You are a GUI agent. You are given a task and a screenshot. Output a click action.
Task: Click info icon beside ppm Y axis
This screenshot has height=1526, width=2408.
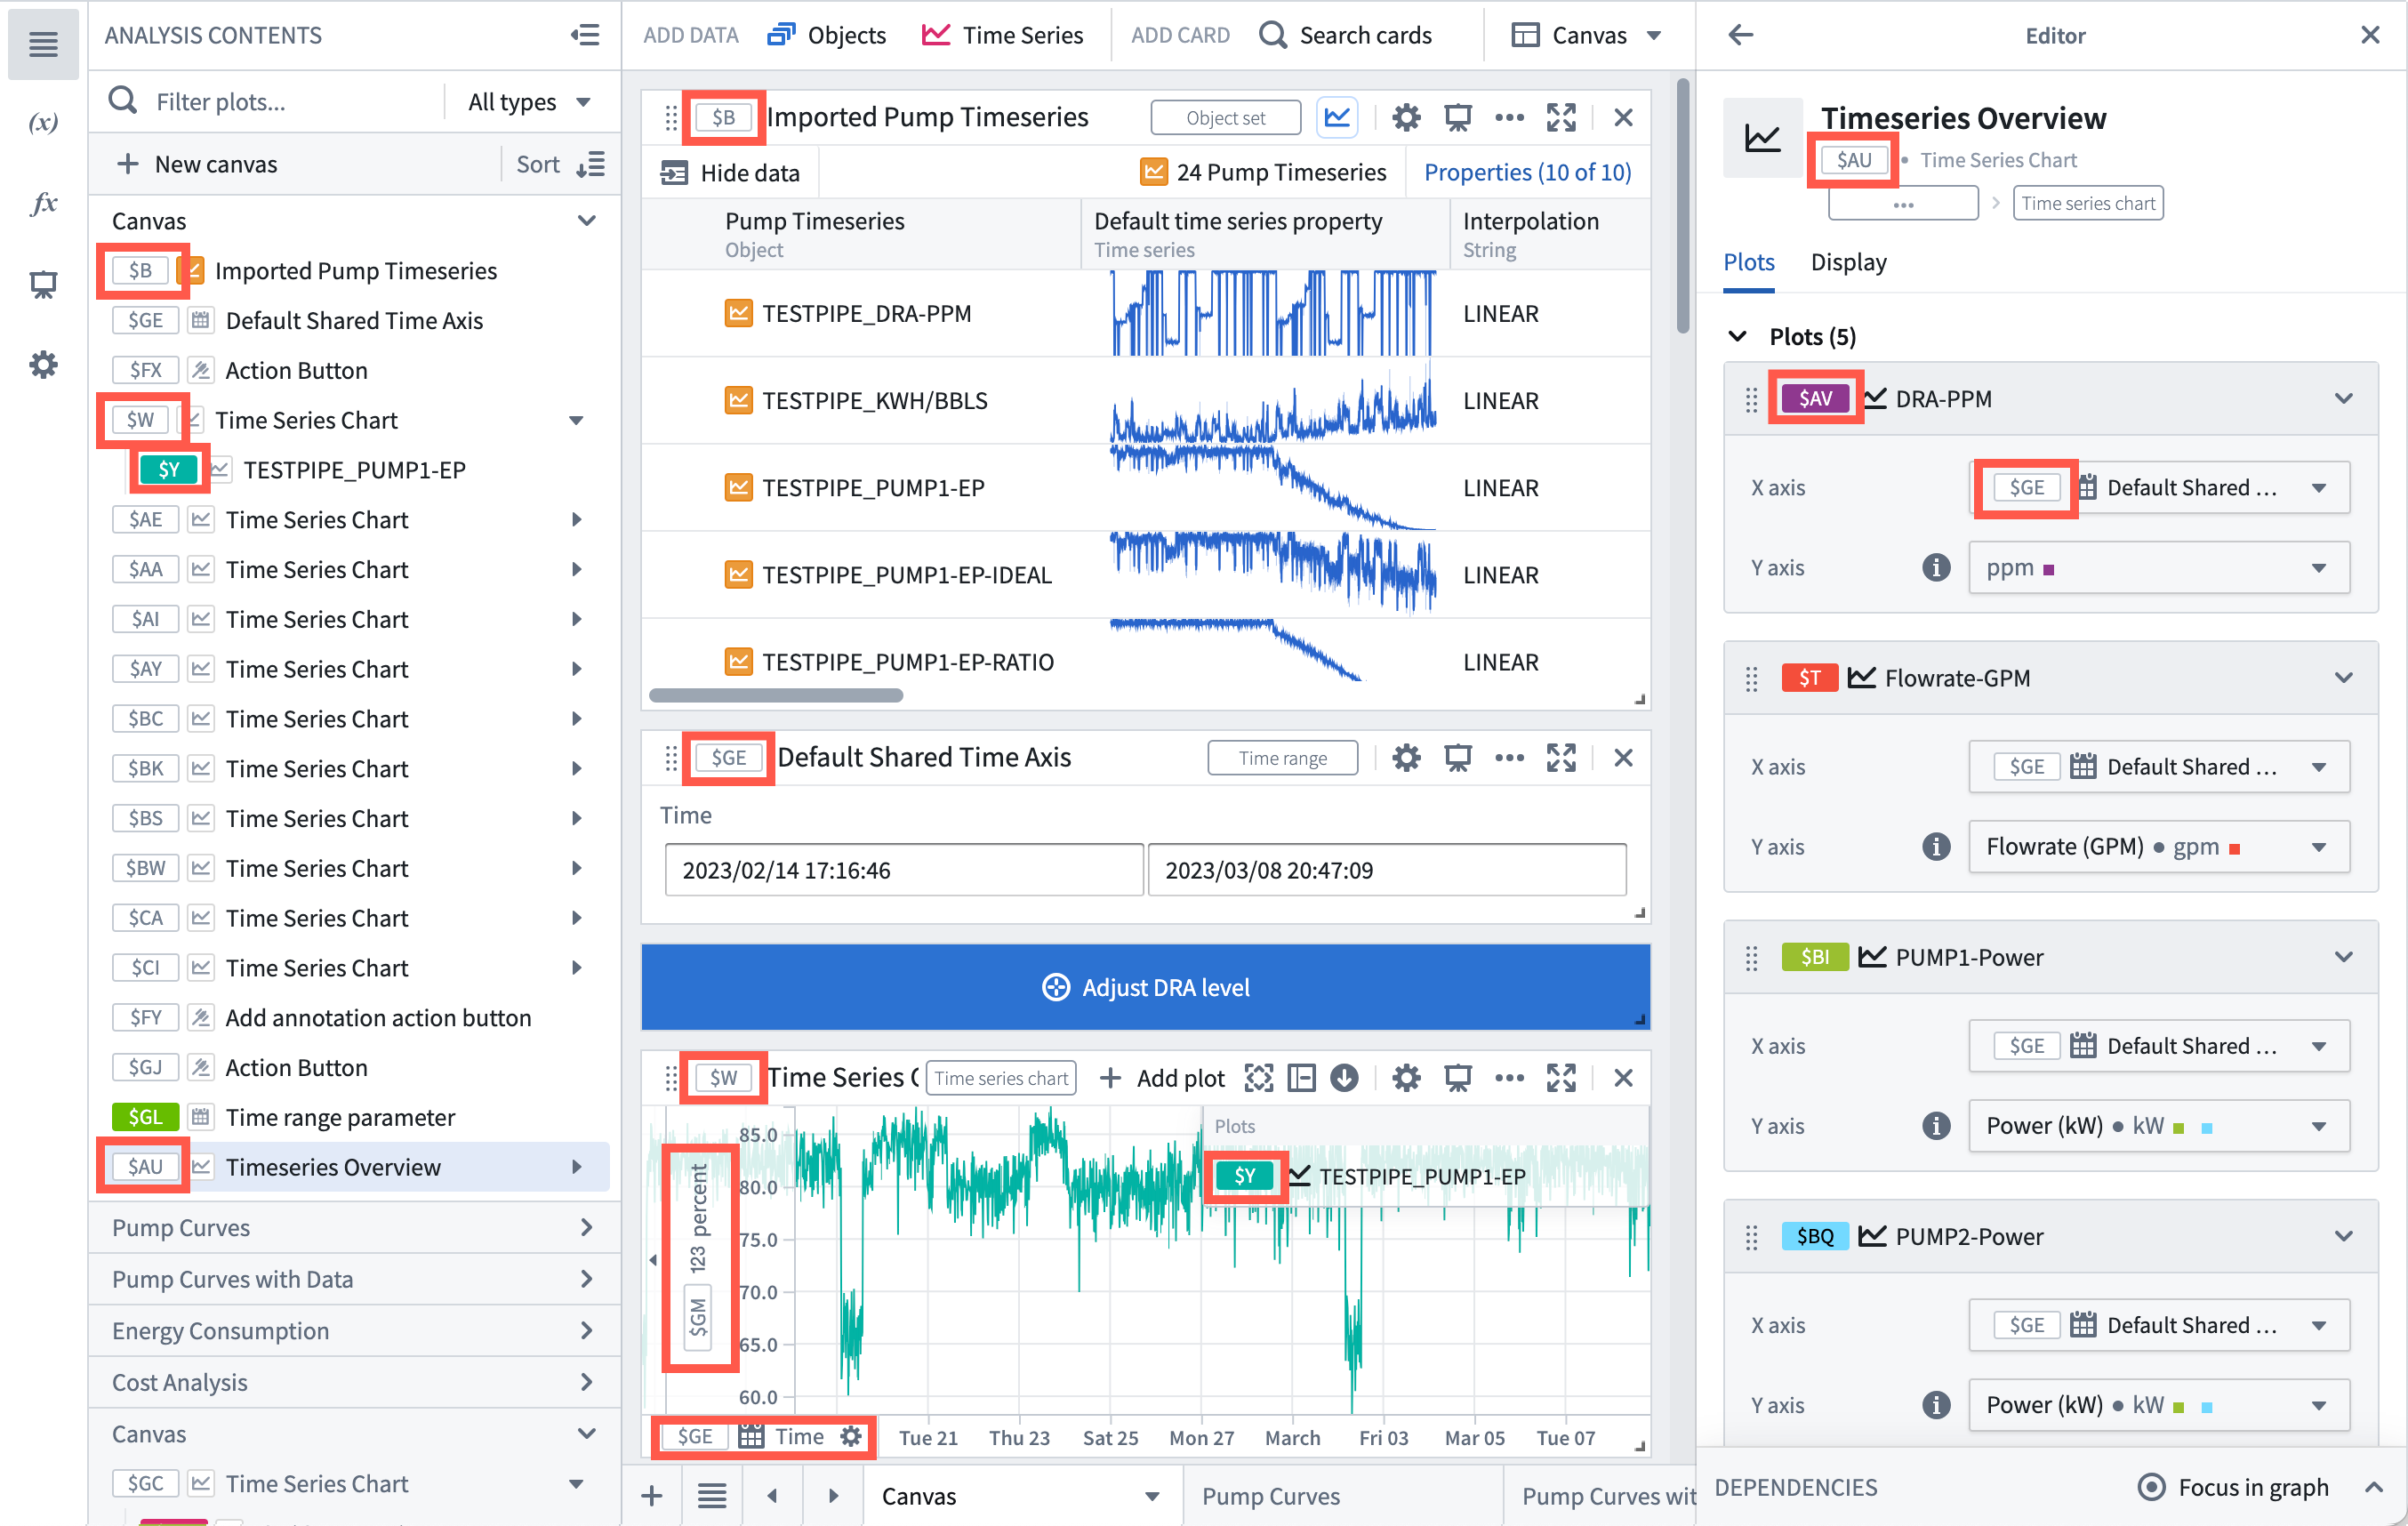pyautogui.click(x=1936, y=568)
